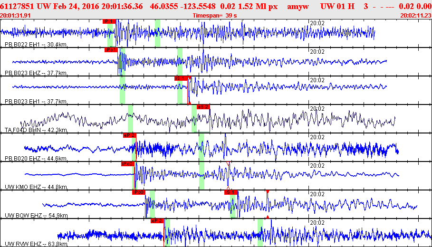The width and height of the screenshot is (432, 247).
Task: Select the iP 1 pick flag on B022 EH1
Action: coord(109,21)
